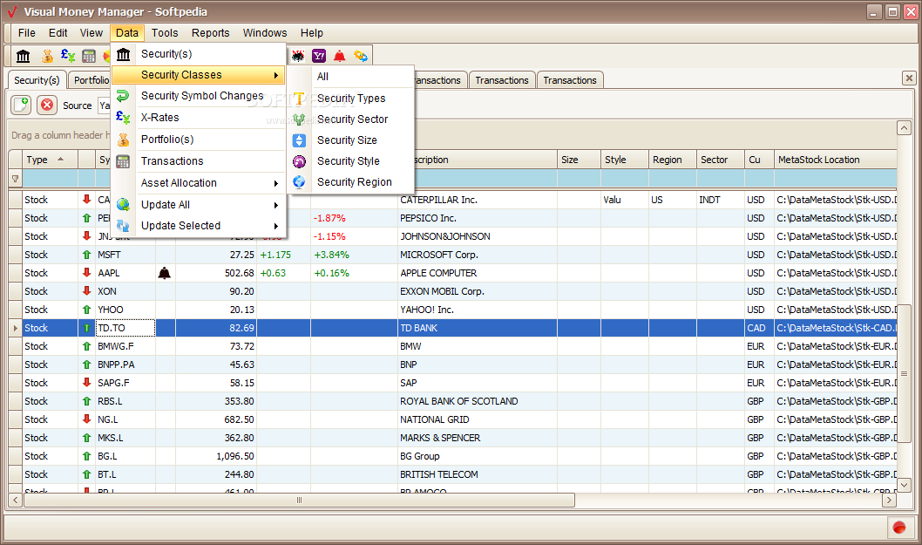Click the red record indicator in status bar
This screenshot has height=545, width=922.
coord(899,528)
